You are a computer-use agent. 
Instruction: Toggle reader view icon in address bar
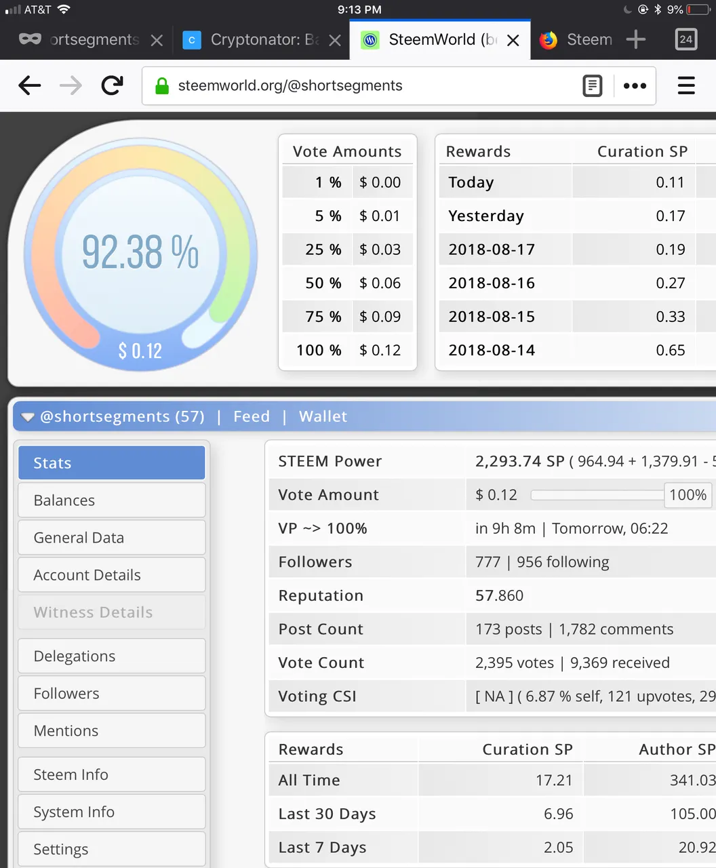click(593, 85)
